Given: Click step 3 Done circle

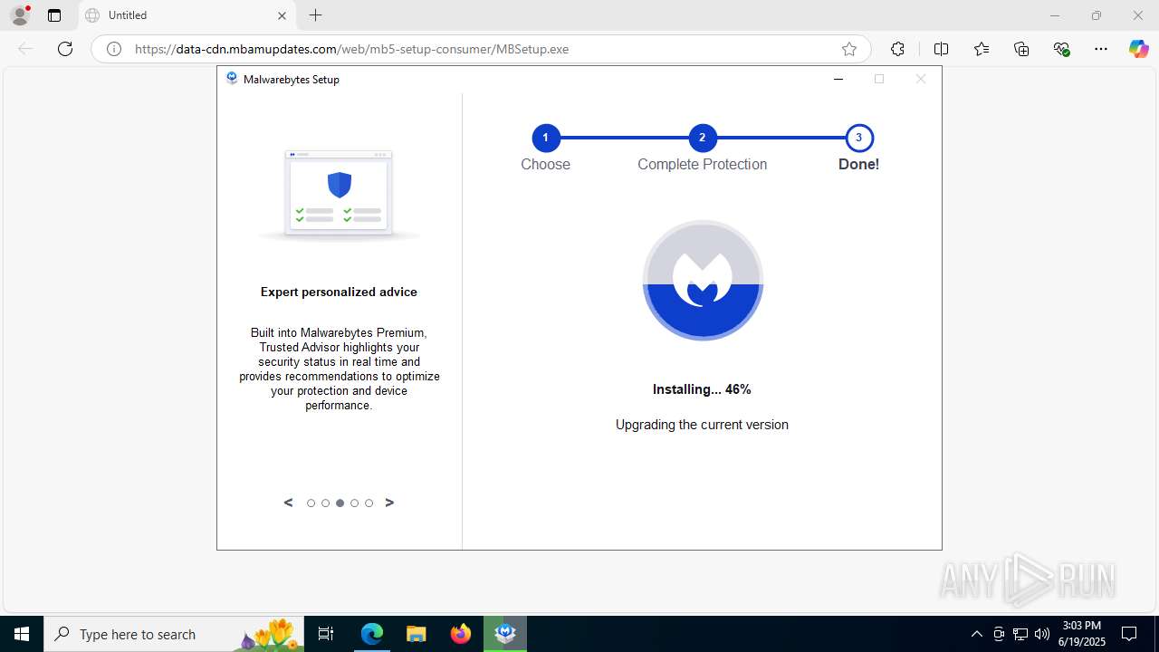Looking at the screenshot, I should point(858,138).
